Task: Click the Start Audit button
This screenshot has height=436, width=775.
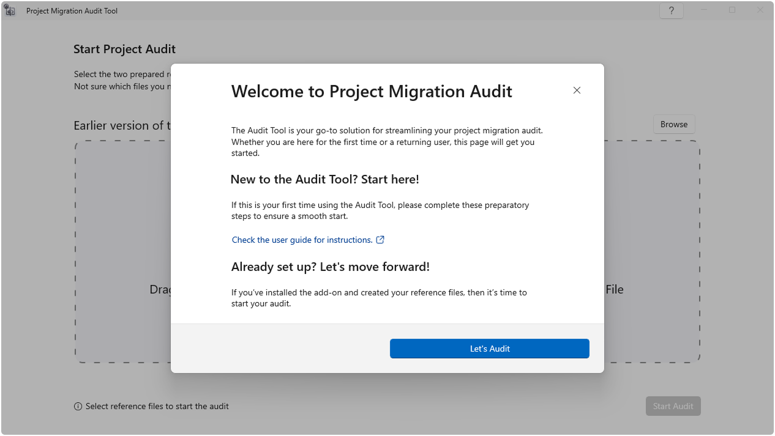Action: tap(673, 406)
